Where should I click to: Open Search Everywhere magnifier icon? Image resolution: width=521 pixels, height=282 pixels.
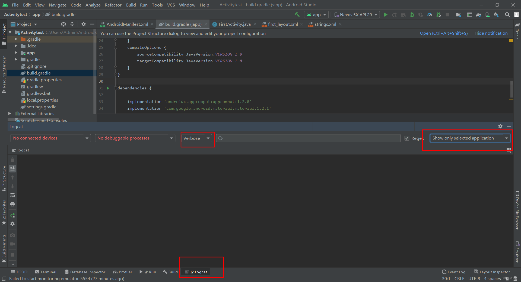point(507,15)
